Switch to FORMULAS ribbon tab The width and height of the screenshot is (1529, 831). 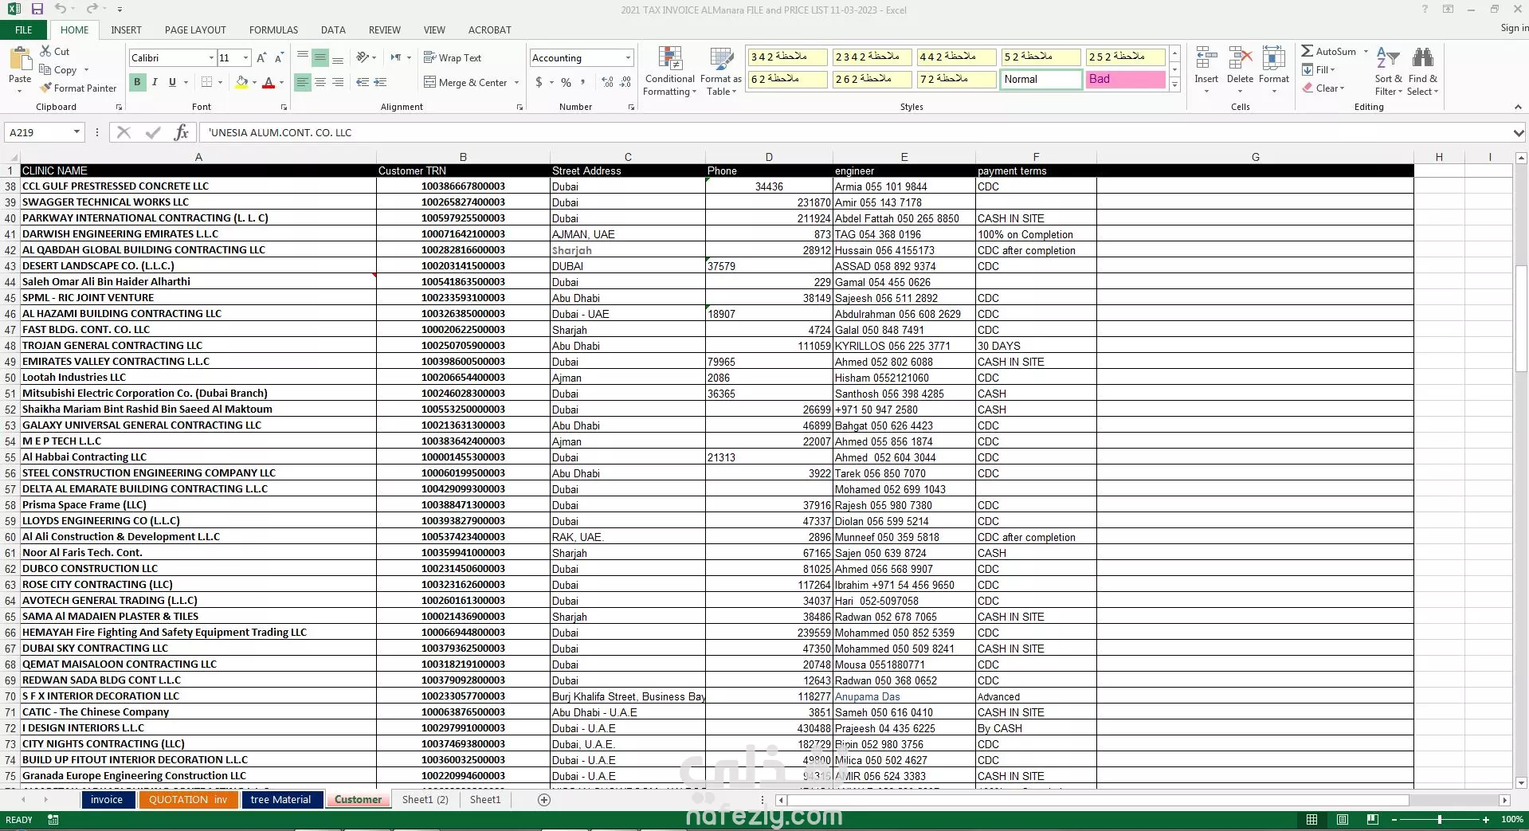(273, 29)
